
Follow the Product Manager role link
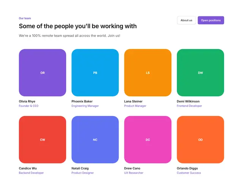[x=135, y=106]
